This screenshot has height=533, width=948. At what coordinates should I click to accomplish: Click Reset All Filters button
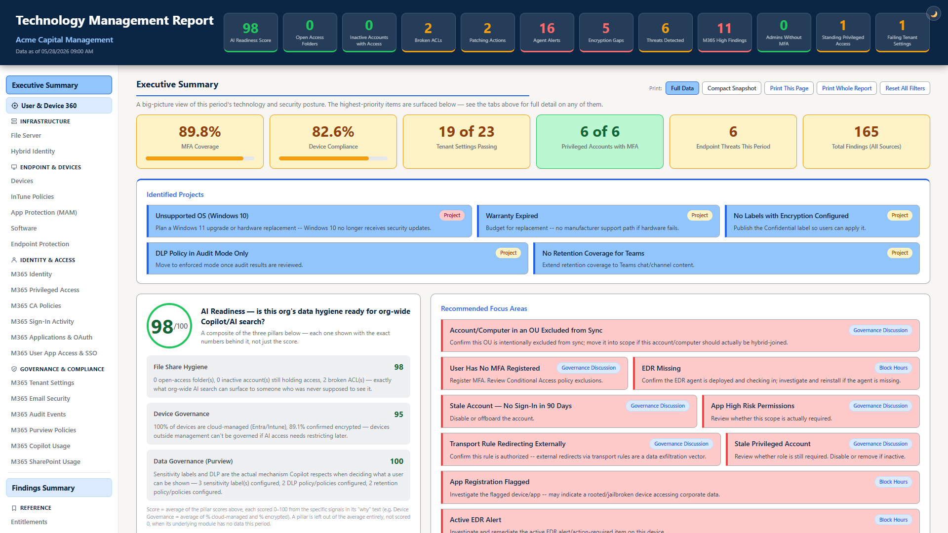[905, 88]
